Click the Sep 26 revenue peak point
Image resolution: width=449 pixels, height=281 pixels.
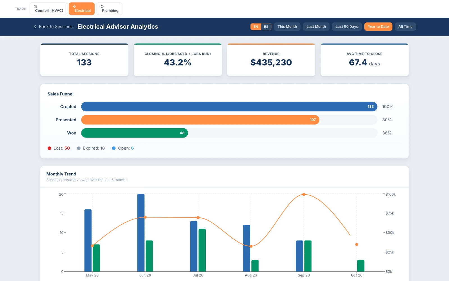304,194
